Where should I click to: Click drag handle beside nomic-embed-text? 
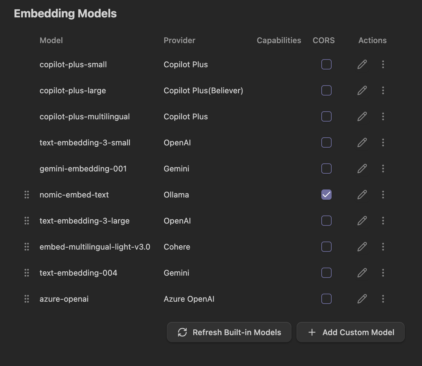[27, 195]
